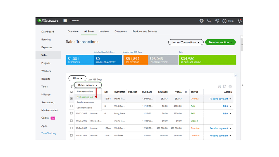Click Receive payment for invoice 12764
This screenshot has width=279, height=157.
coord(219,99)
